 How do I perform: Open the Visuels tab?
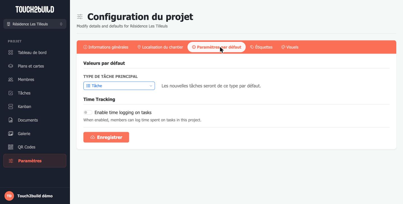tap(290, 47)
